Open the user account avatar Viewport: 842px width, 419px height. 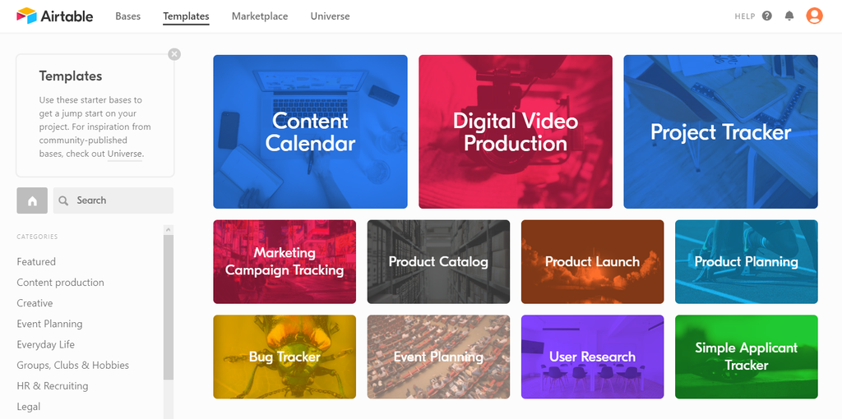(814, 16)
